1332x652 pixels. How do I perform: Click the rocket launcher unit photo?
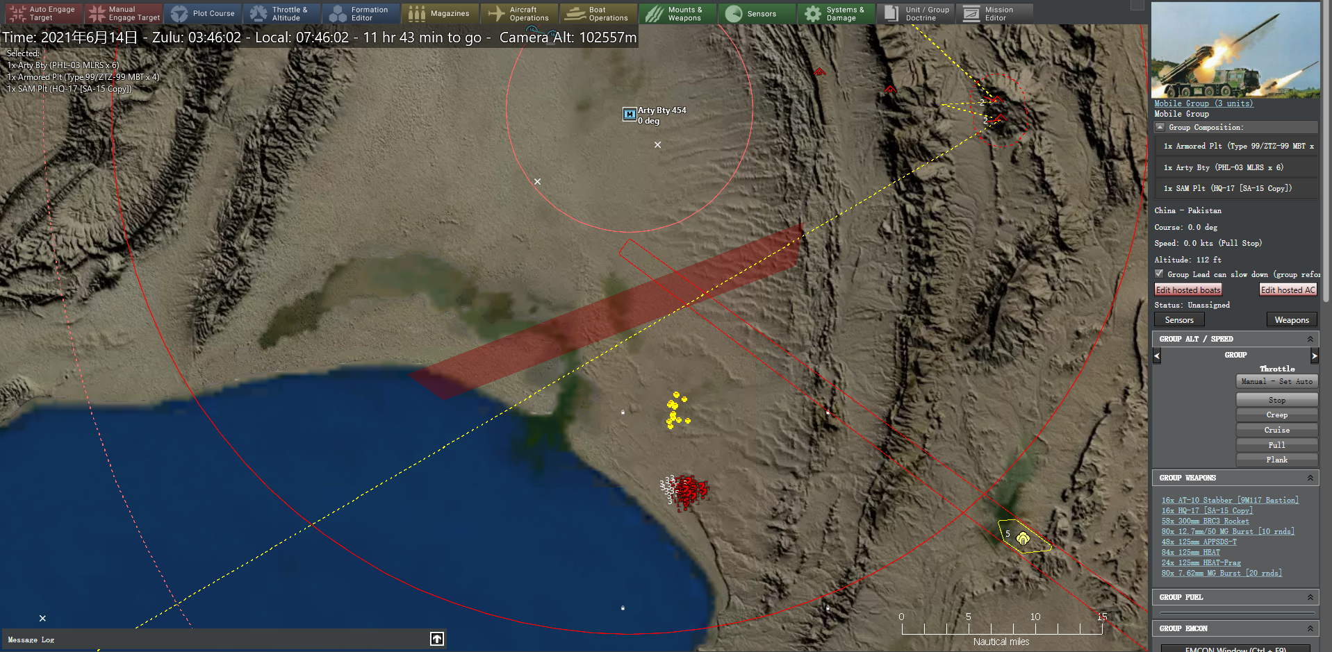point(1235,50)
